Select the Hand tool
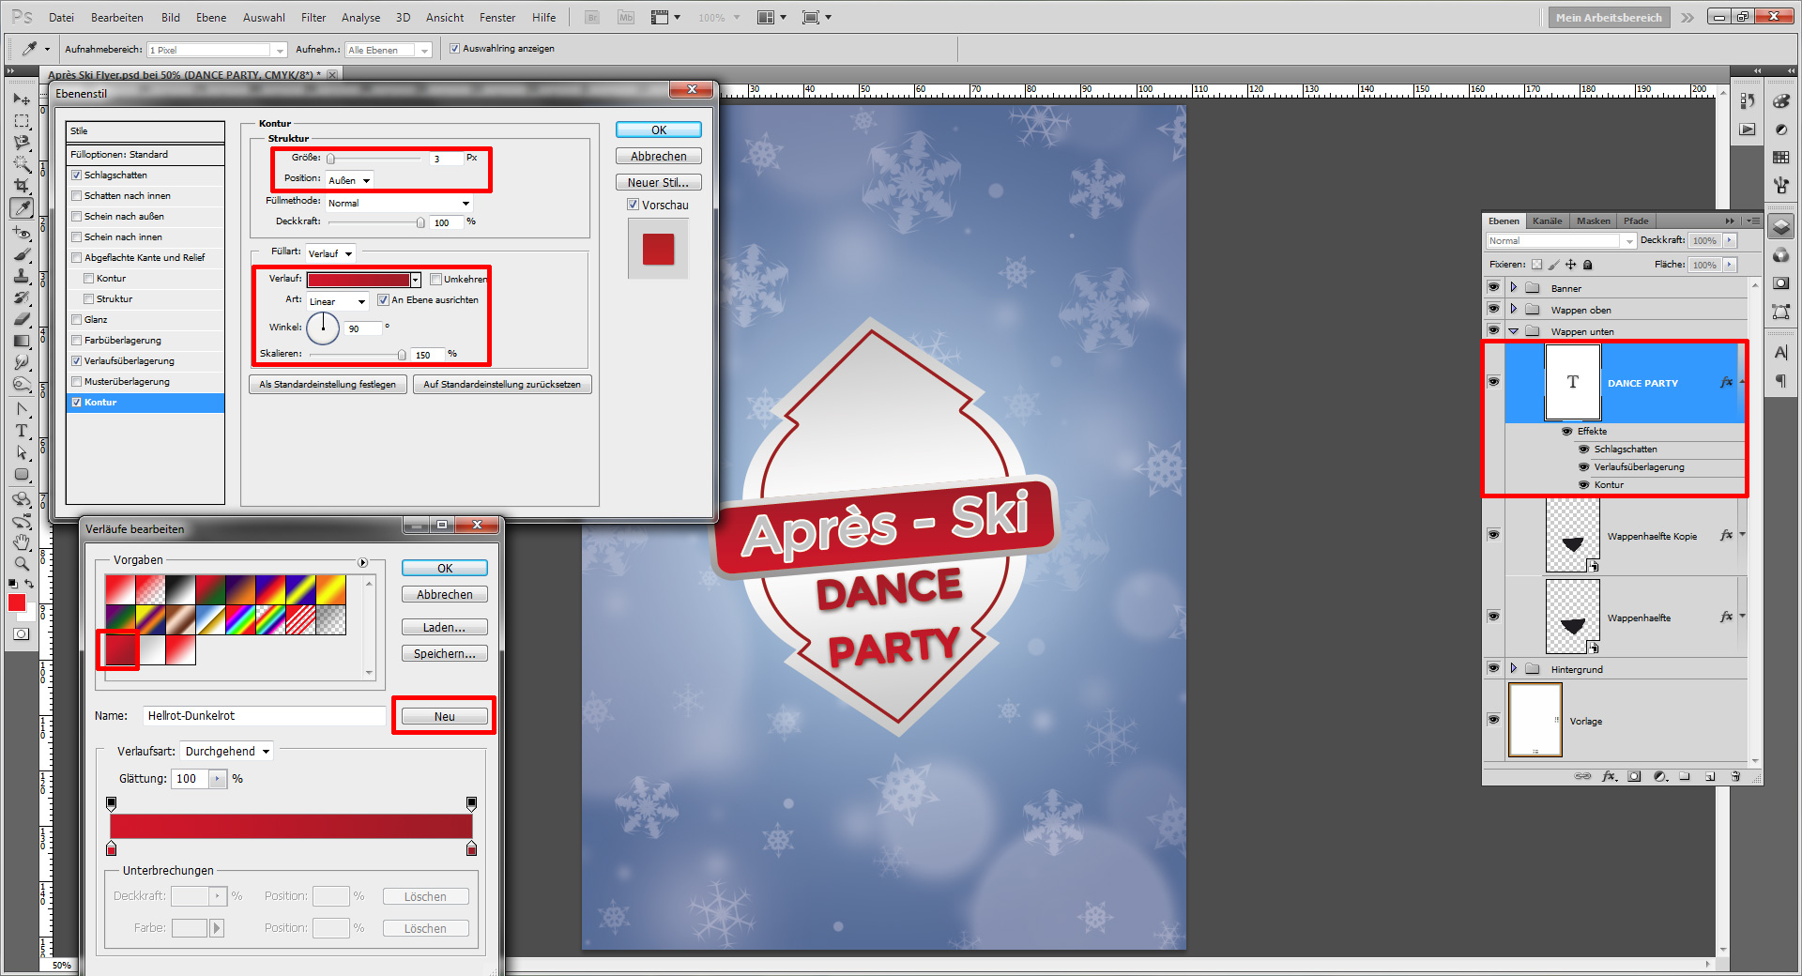 tap(22, 542)
